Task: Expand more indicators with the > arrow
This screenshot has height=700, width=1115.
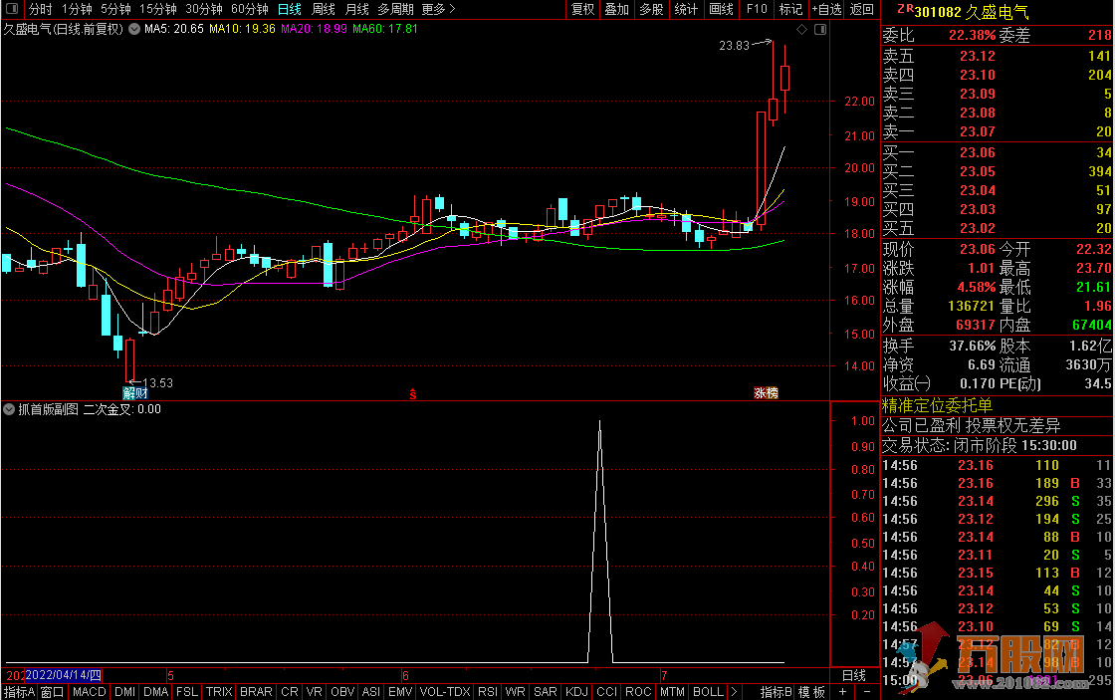Action: coord(734,692)
